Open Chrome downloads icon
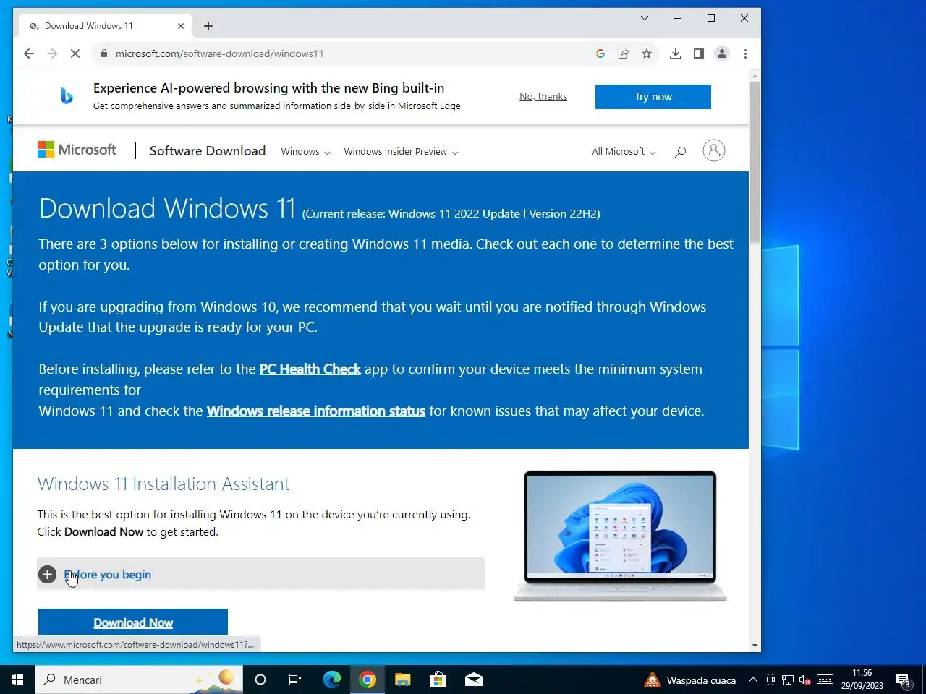Viewport: 926px width, 694px height. point(676,53)
